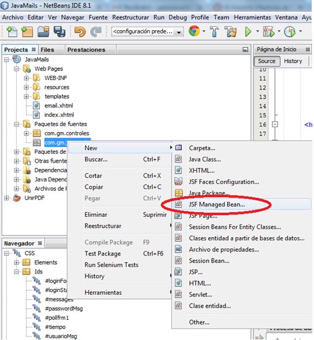The image size is (314, 340).
Task: Select the email.xhtml file
Action: (x=58, y=106)
